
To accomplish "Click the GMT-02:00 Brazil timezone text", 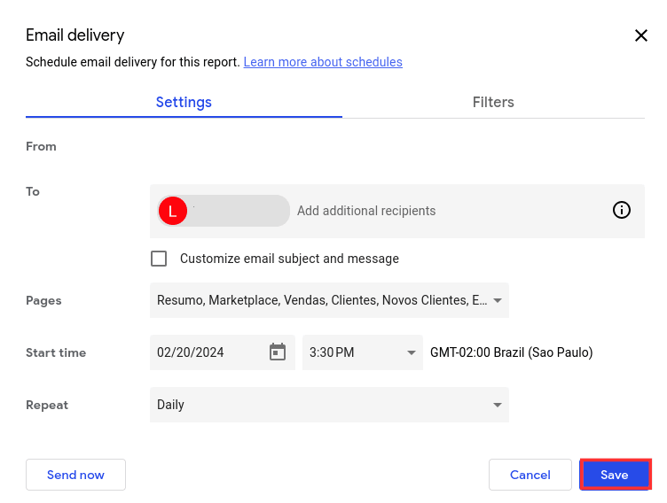I will pyautogui.click(x=511, y=352).
